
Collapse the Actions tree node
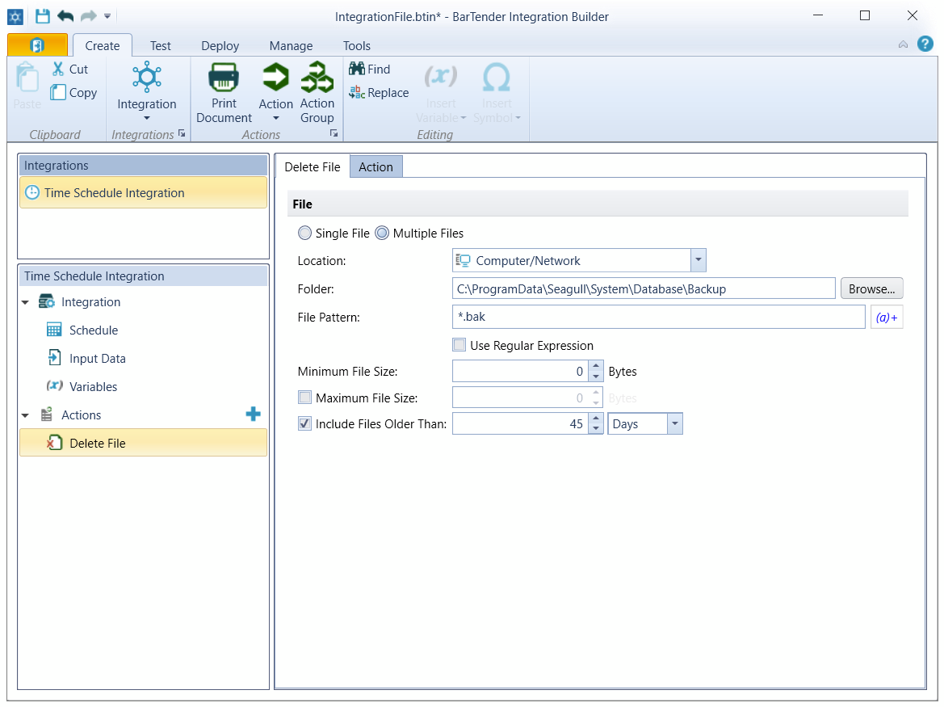25,415
